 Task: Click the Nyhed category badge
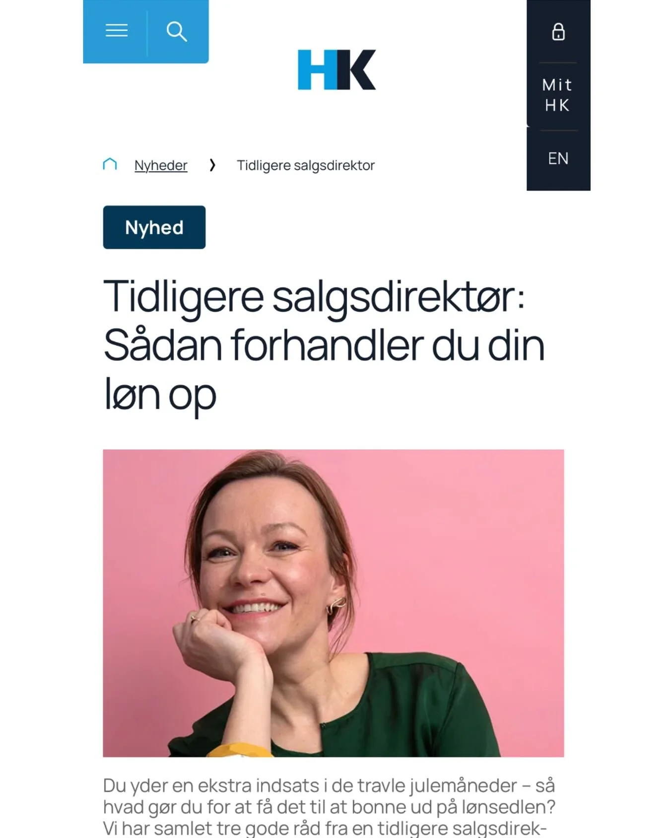pos(154,227)
